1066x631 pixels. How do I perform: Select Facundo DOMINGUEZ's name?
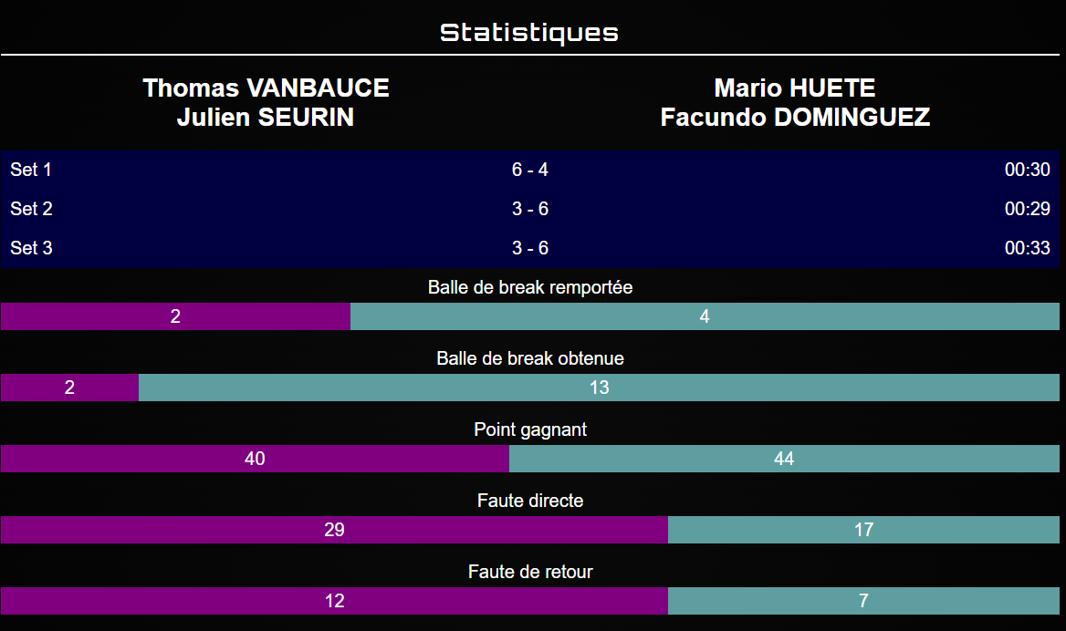pos(795,118)
